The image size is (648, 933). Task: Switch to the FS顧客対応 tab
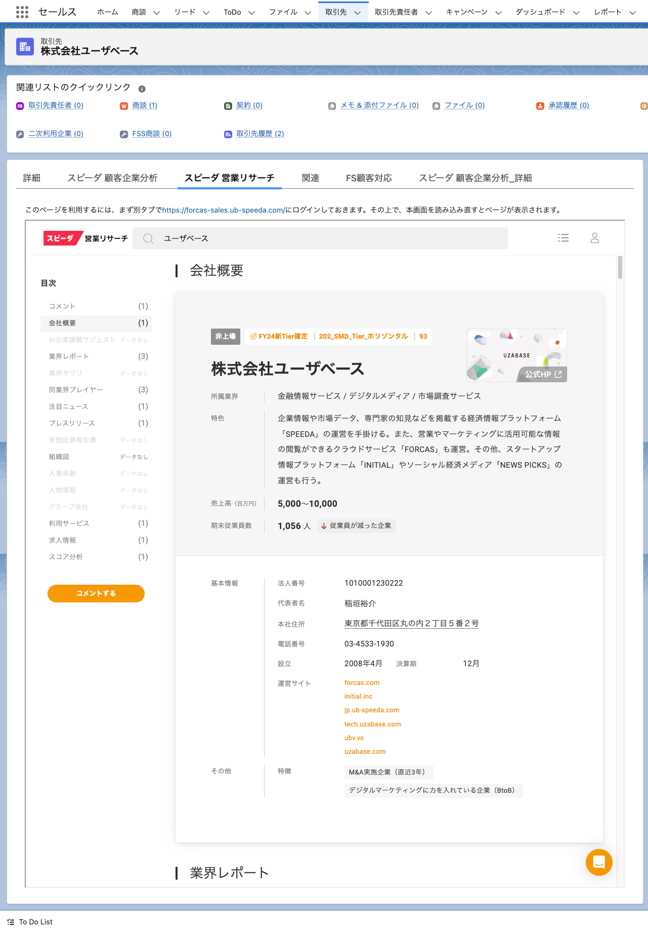coord(369,178)
